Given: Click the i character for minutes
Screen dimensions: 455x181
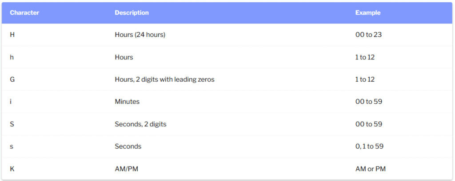Looking at the screenshot, I should (x=11, y=102).
